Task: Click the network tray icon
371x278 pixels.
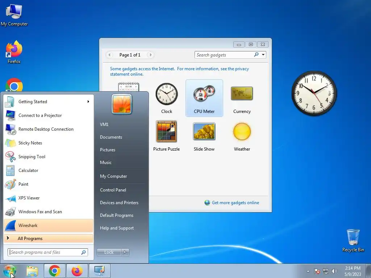Action: coord(326,271)
